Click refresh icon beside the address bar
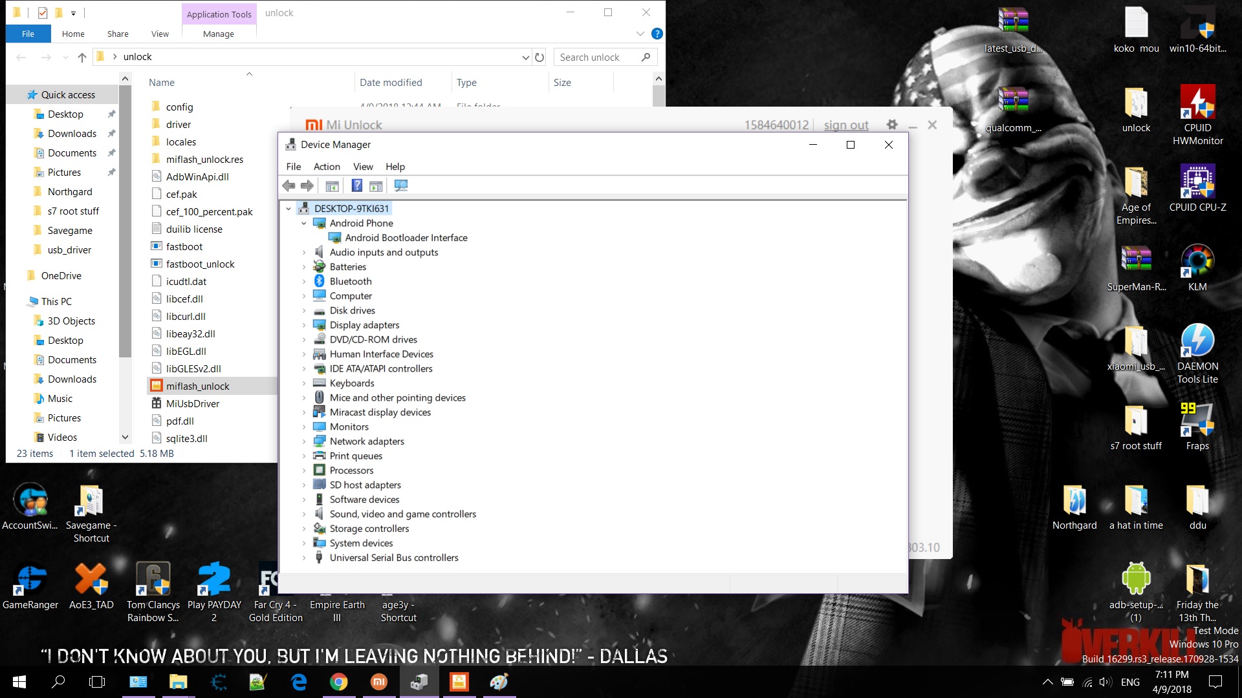 (539, 57)
